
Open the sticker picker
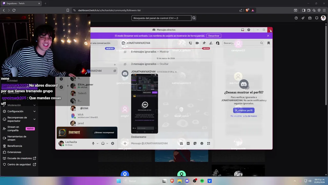[195, 143]
